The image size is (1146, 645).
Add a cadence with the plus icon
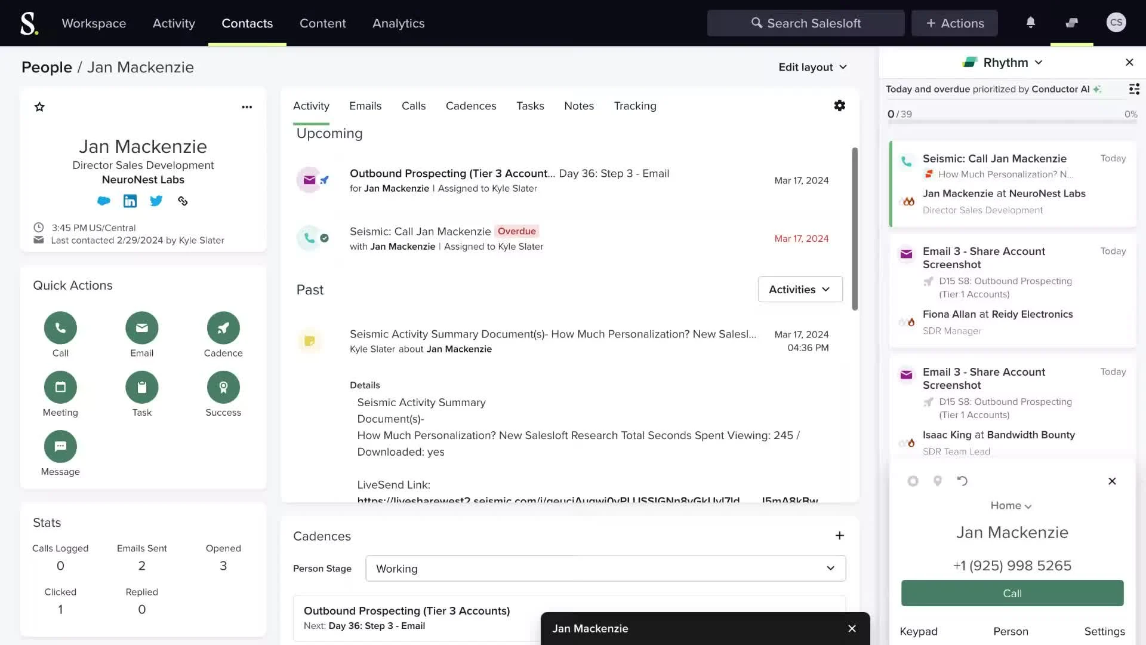click(x=839, y=536)
